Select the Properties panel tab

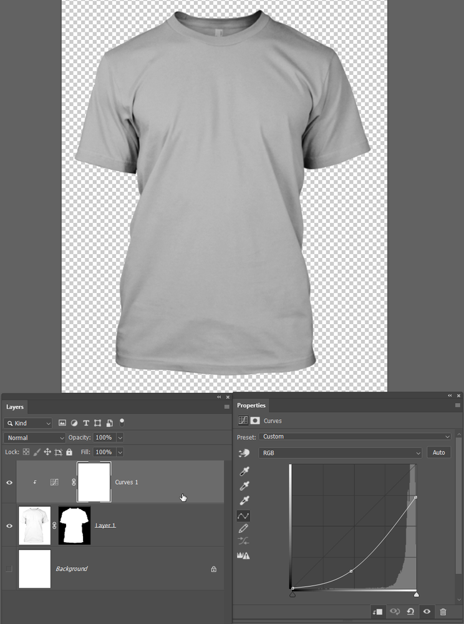(251, 405)
